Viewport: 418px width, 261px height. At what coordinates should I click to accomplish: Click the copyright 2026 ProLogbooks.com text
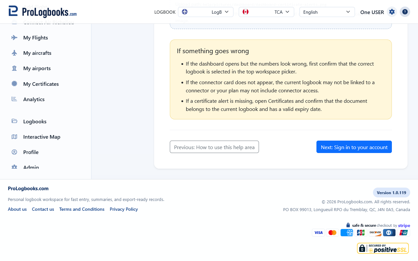[366, 202]
